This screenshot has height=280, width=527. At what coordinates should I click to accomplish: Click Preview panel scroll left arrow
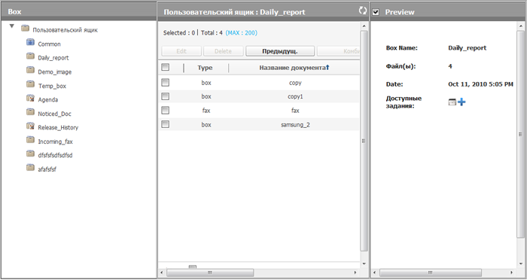click(x=374, y=272)
